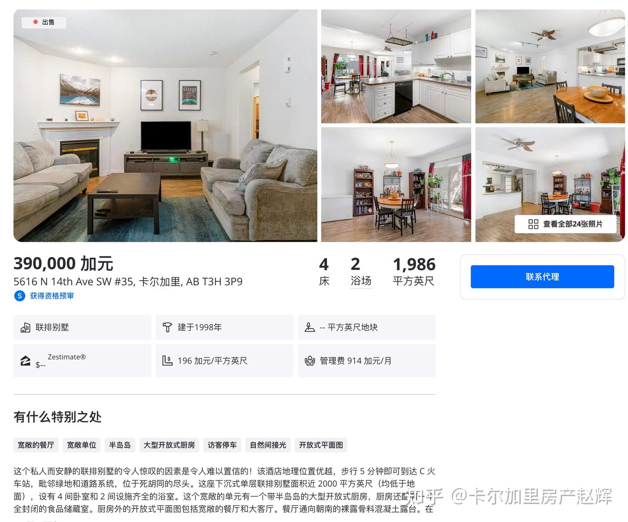
Task: Open the dining table and ceiling fan photo
Action: click(x=550, y=66)
